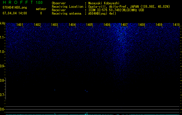Select the filename 0704041400.png
The width and height of the screenshot is (182, 115).
tap(15, 7)
